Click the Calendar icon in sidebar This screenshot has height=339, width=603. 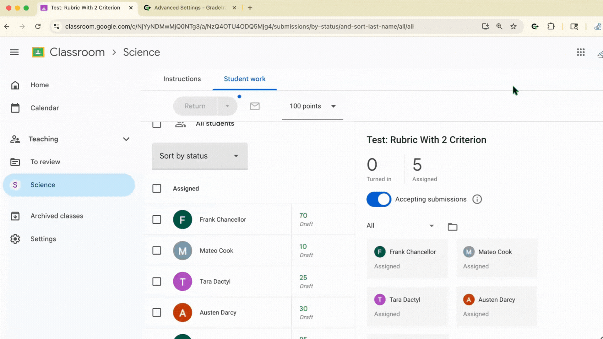click(x=15, y=108)
